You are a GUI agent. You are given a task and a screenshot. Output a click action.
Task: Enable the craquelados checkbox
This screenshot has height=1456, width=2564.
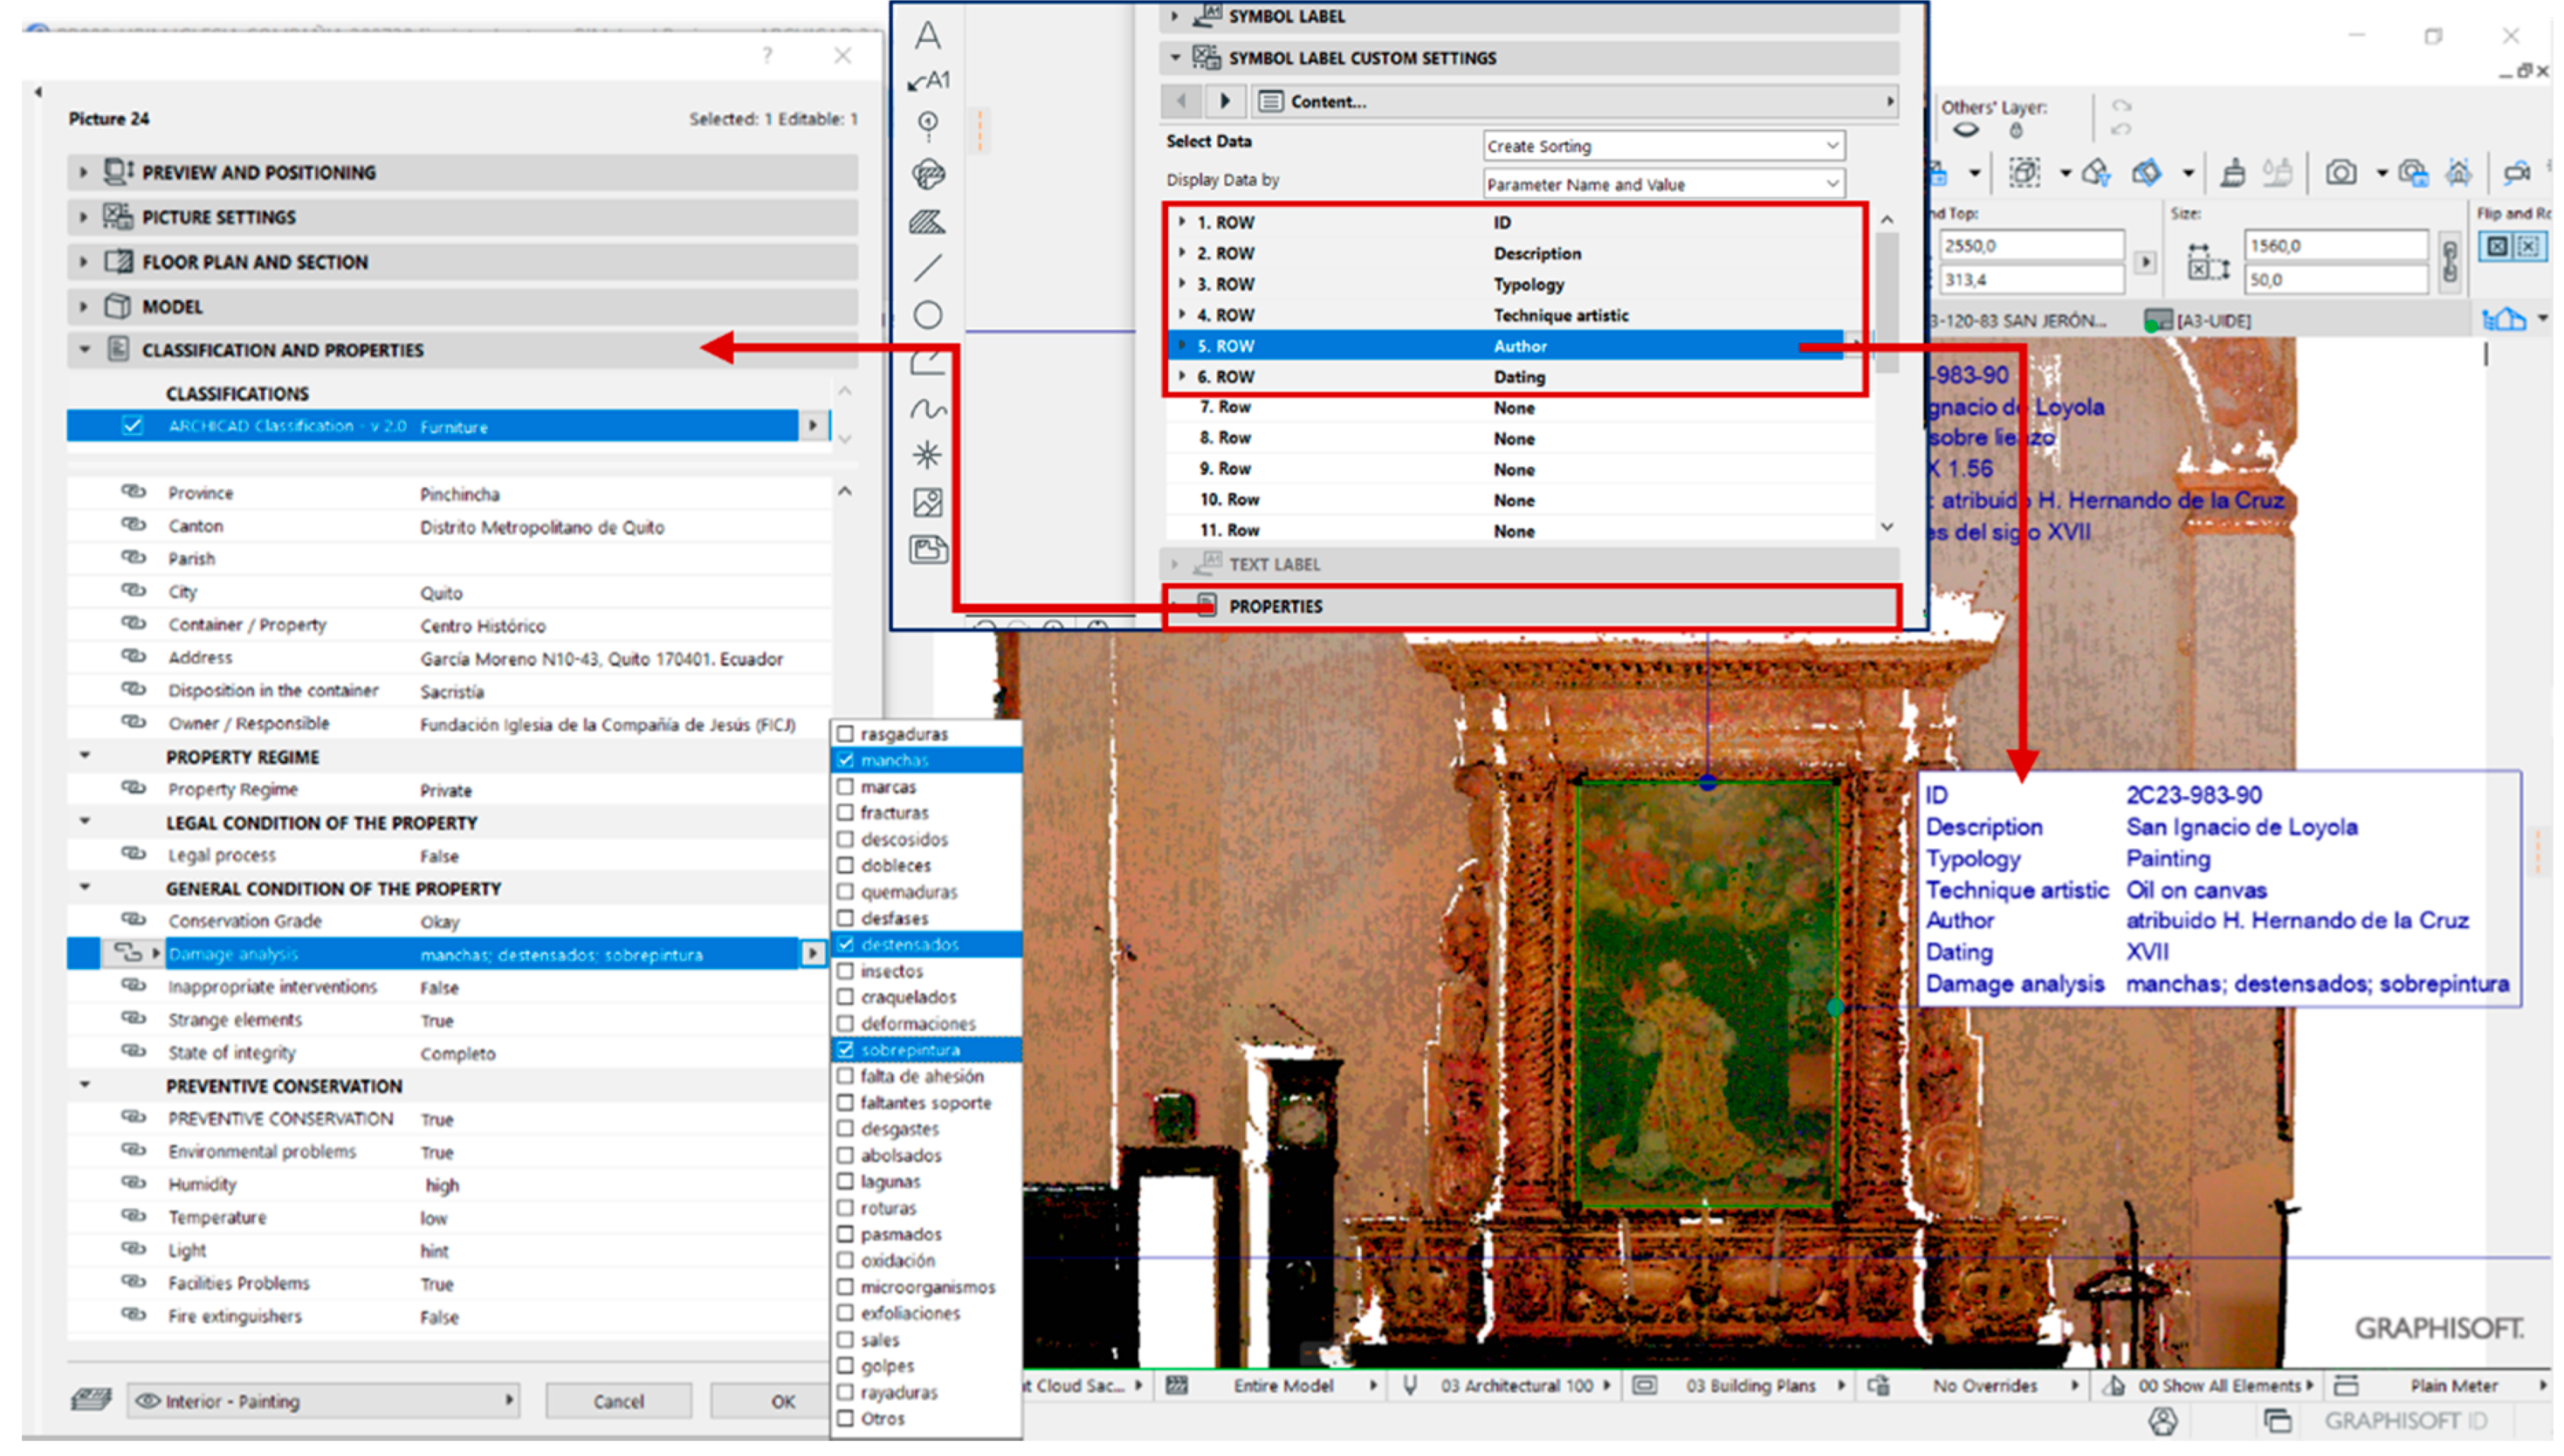[846, 997]
